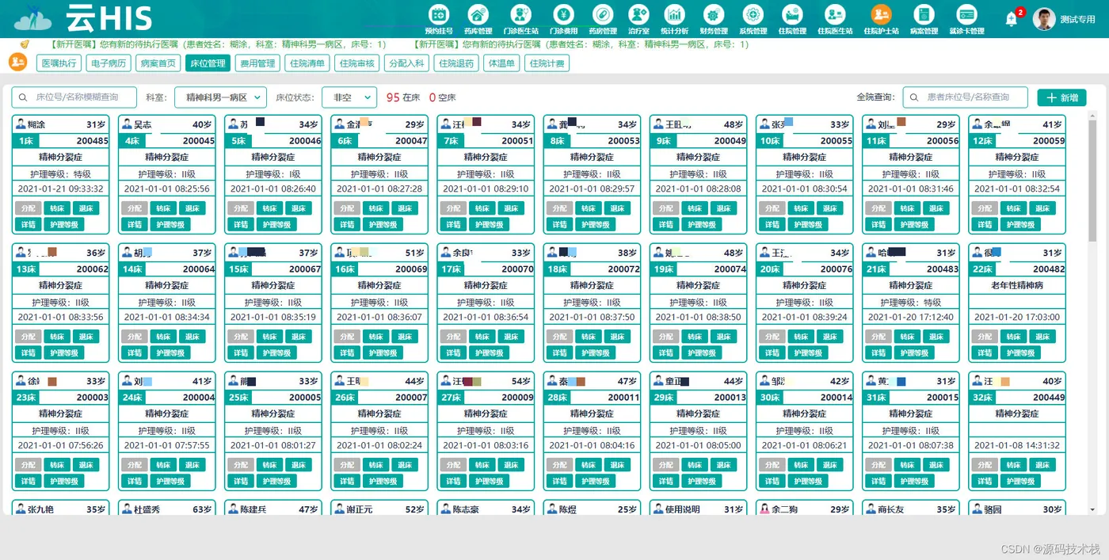Focus the 床位号/名称模糊查询 search field
Image resolution: width=1109 pixels, height=560 pixels.
pos(74,97)
